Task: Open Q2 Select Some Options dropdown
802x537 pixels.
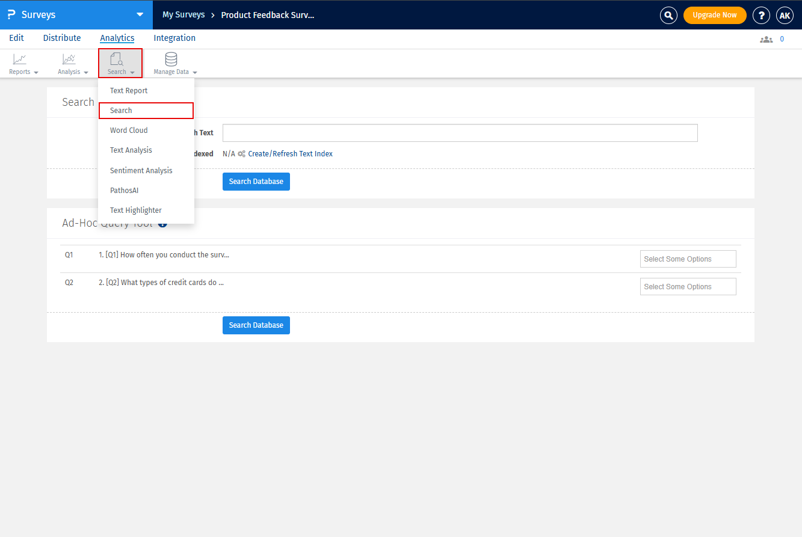Action: click(688, 287)
